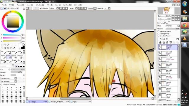189x106 pixels.
Task: Choose the Select pen tool
Action: 14,57
